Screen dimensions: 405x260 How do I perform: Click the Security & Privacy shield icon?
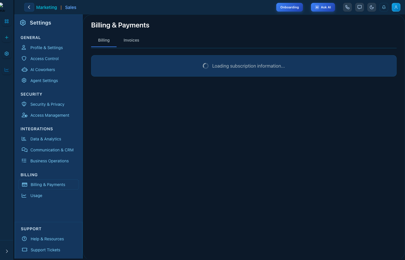[24, 104]
